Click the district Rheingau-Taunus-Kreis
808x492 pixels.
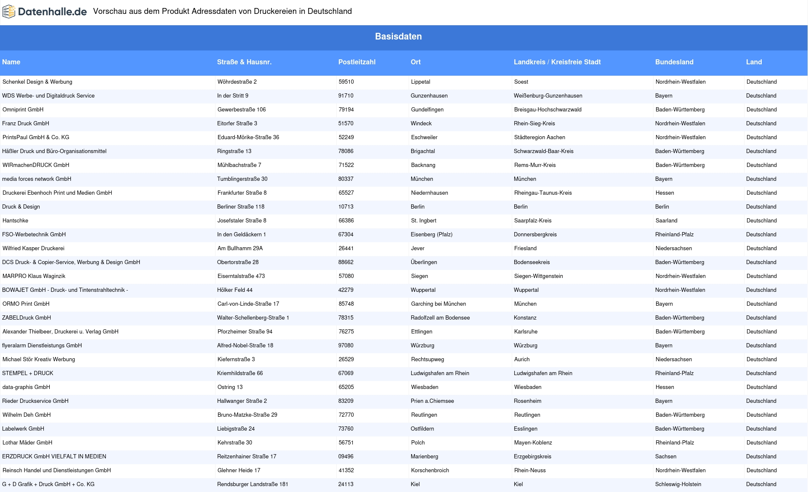coord(543,193)
